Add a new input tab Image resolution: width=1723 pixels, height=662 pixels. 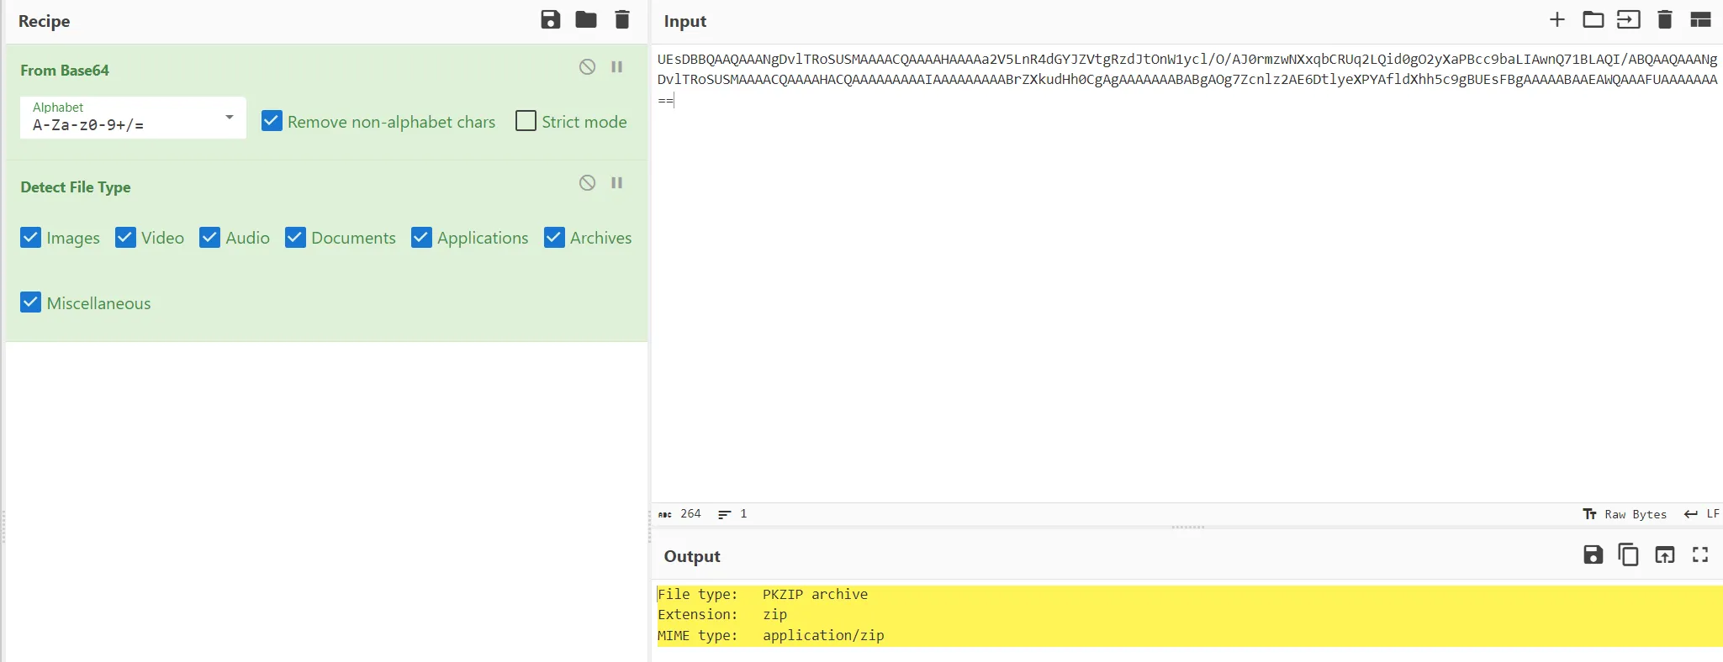(1557, 20)
